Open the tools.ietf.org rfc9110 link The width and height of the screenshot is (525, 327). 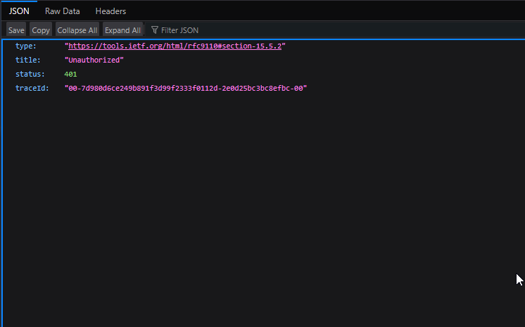point(176,46)
